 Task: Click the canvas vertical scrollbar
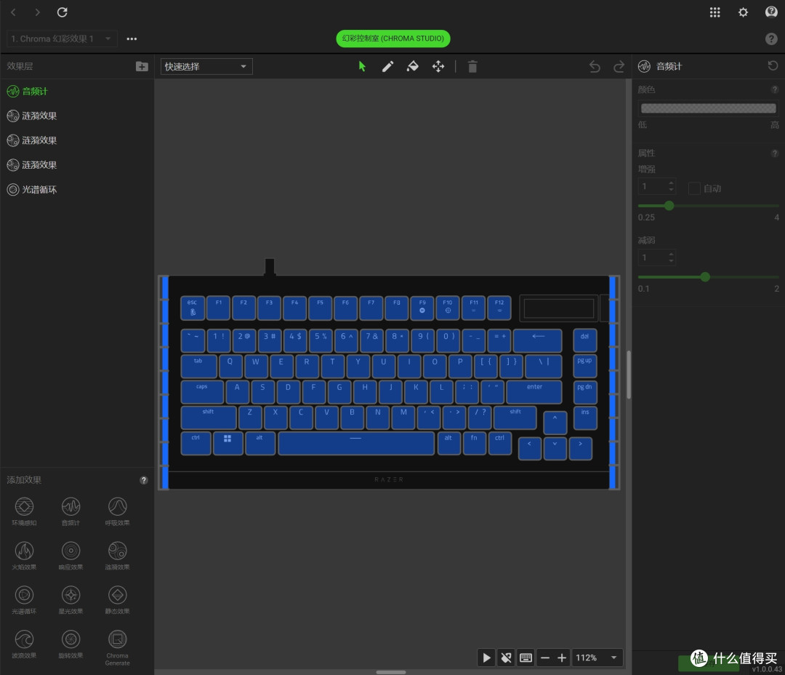628,375
